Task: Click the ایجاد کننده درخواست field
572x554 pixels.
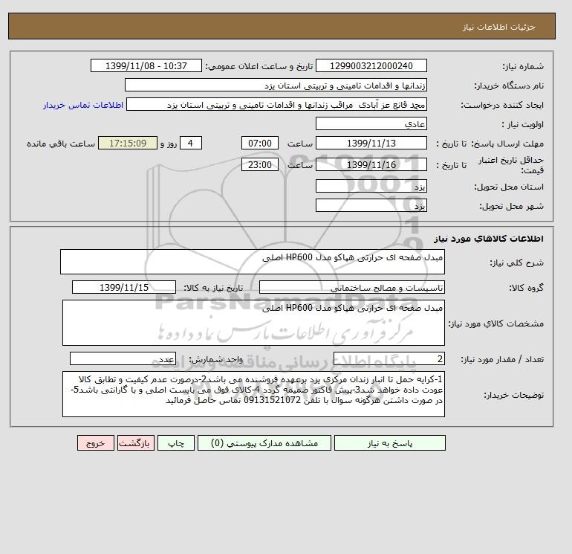Action: click(276, 105)
